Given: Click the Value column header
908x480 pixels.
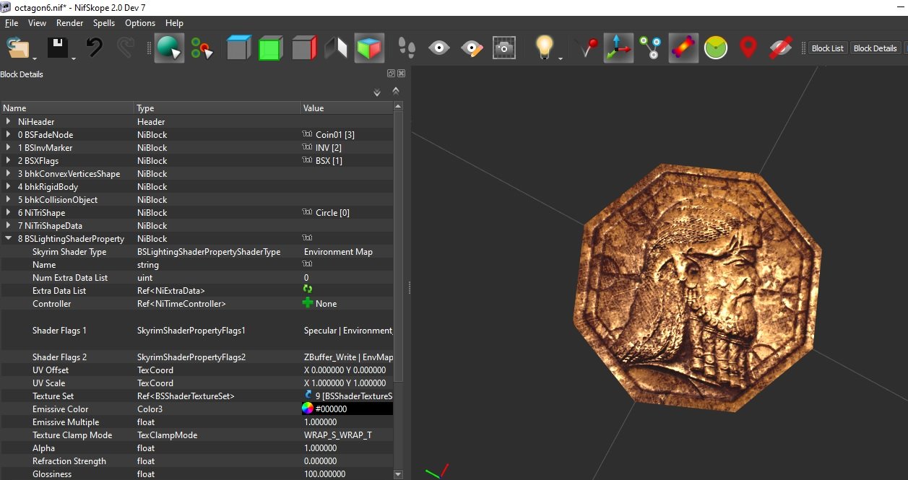Looking at the screenshot, I should coord(347,108).
